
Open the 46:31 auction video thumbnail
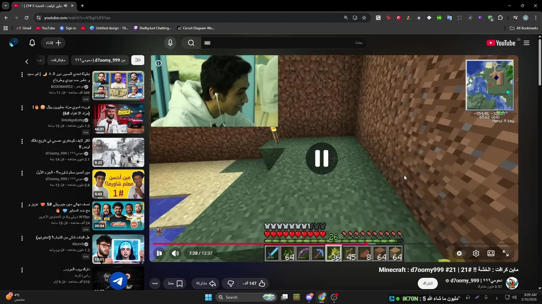[118, 119]
